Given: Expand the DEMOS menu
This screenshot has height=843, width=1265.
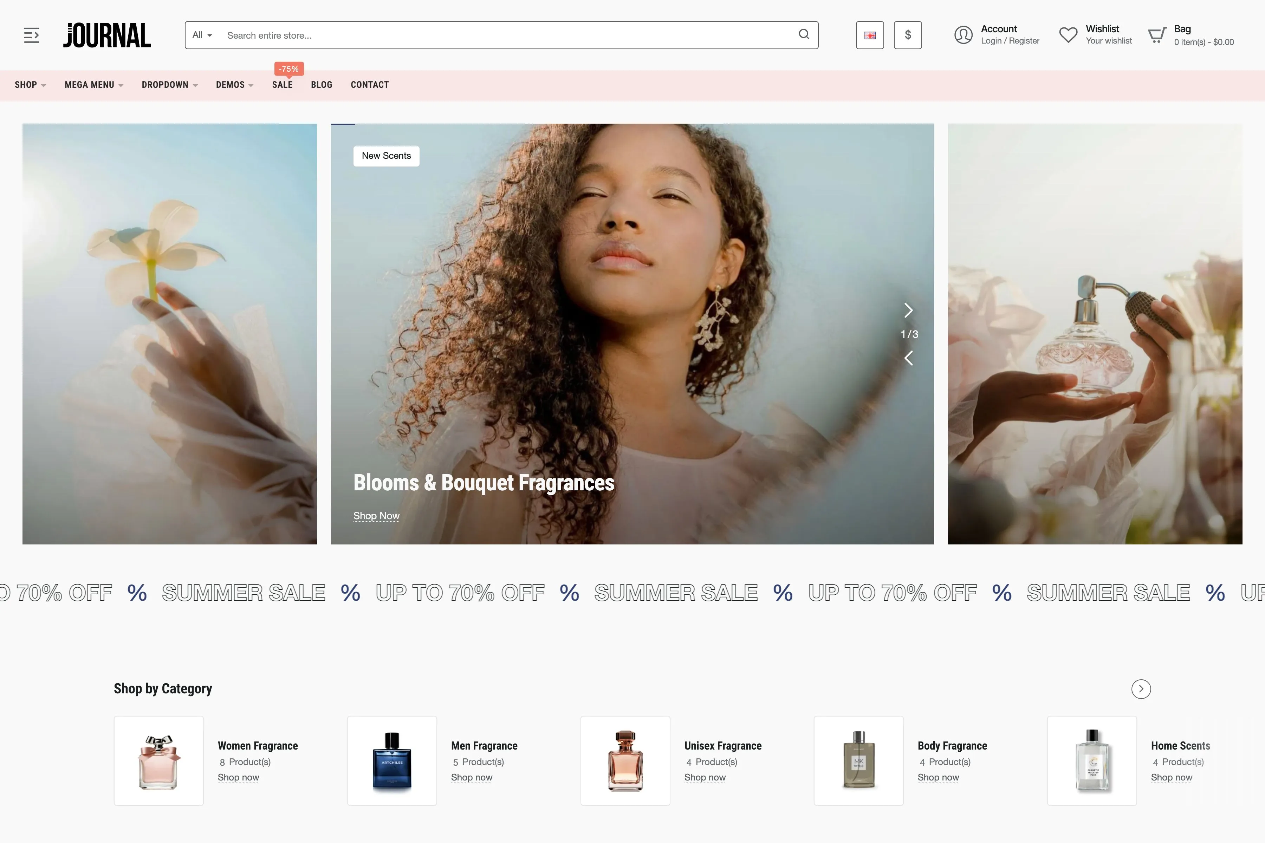Looking at the screenshot, I should 234,85.
